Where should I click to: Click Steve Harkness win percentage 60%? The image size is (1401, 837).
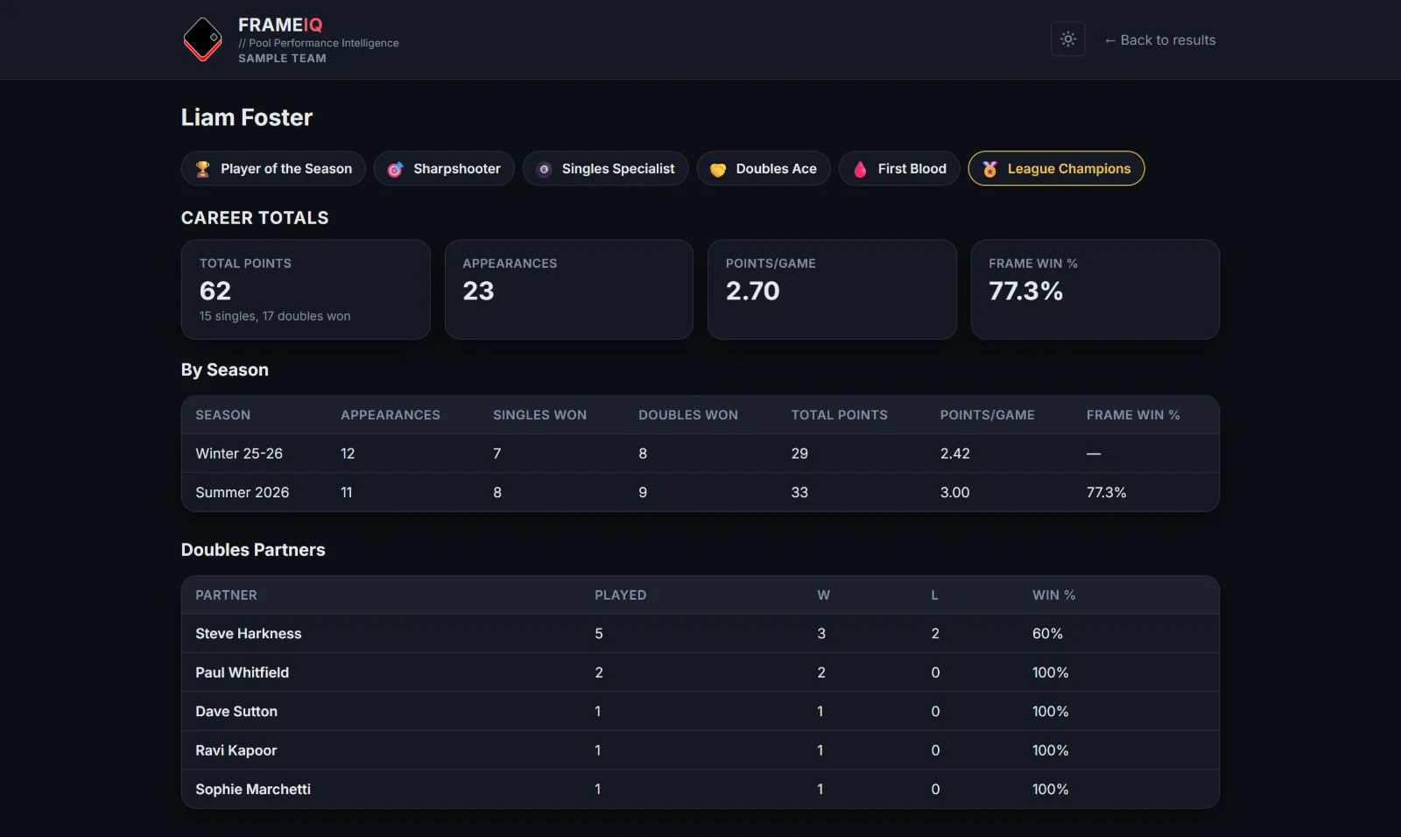[1047, 634]
